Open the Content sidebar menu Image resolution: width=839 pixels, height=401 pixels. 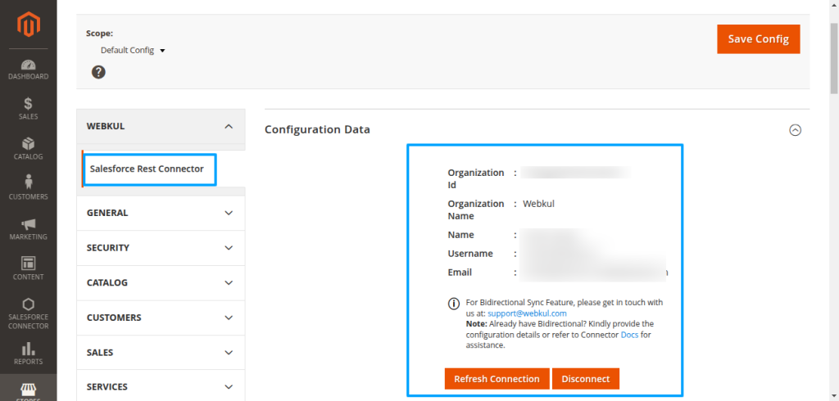coord(29,269)
